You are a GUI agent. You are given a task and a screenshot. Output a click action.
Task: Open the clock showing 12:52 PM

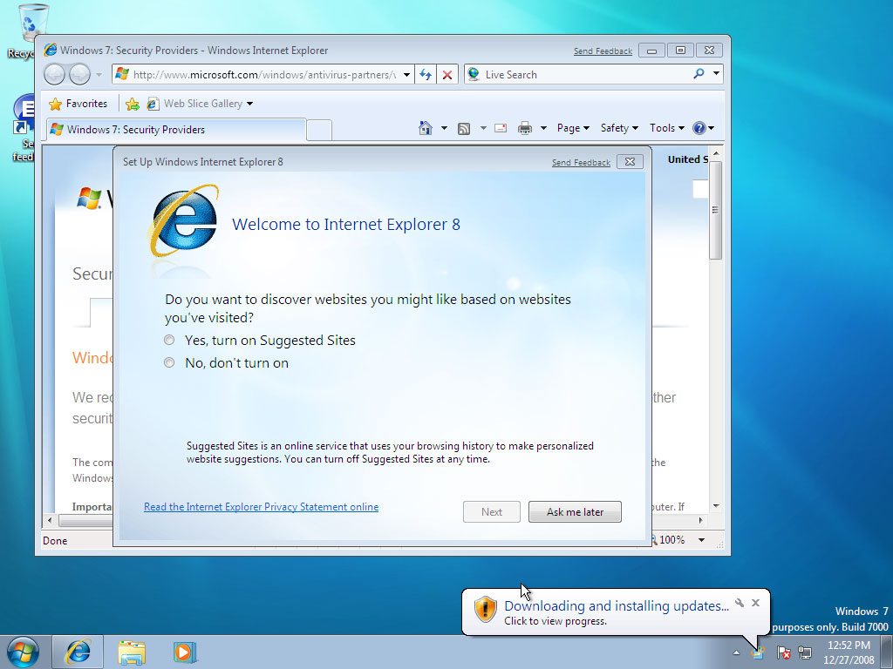pos(849,652)
